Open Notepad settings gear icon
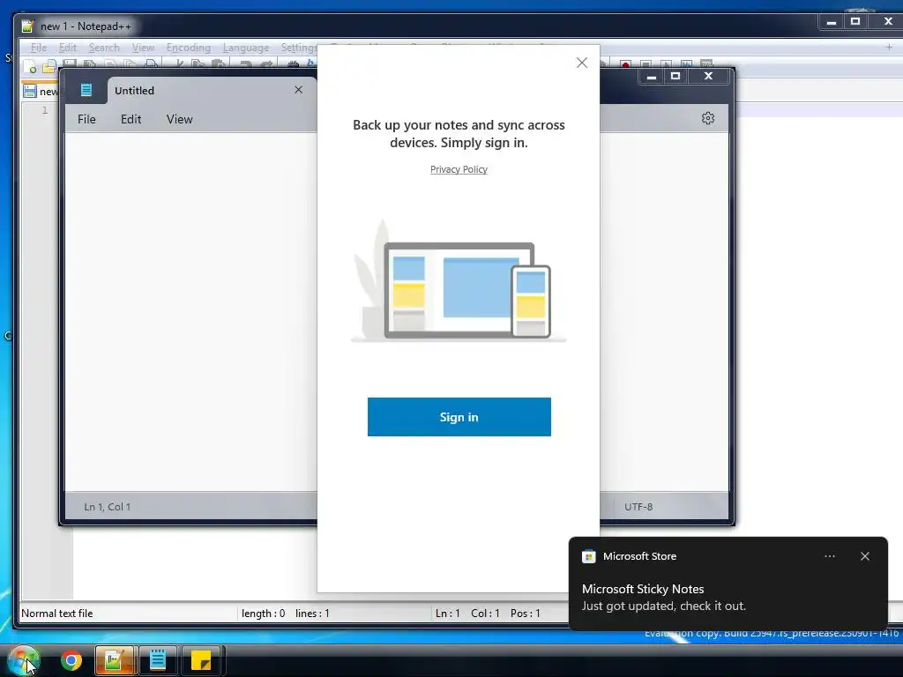903x677 pixels. [x=708, y=118]
